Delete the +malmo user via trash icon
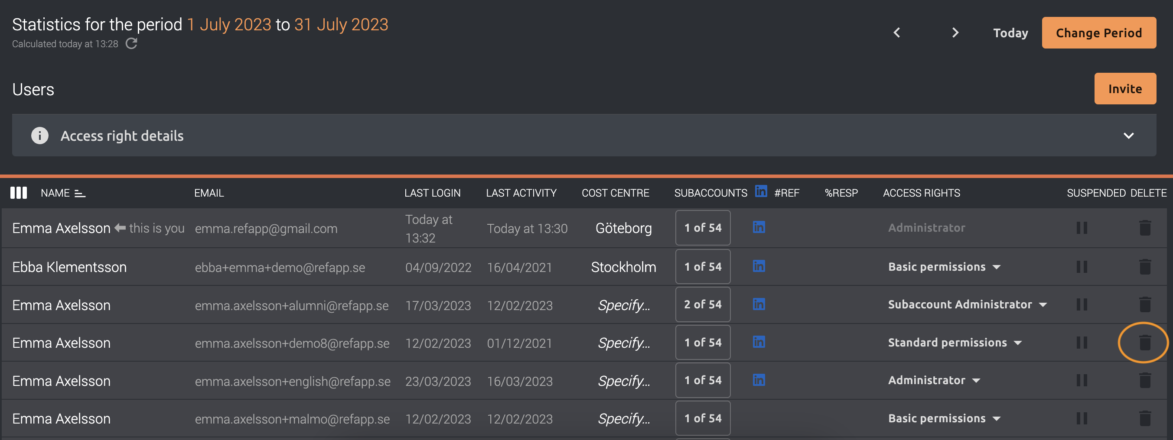Screen dimensions: 1173x440 point(1145,419)
